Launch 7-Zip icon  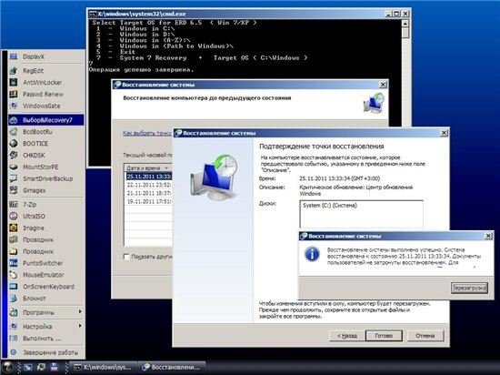[x=14, y=204]
